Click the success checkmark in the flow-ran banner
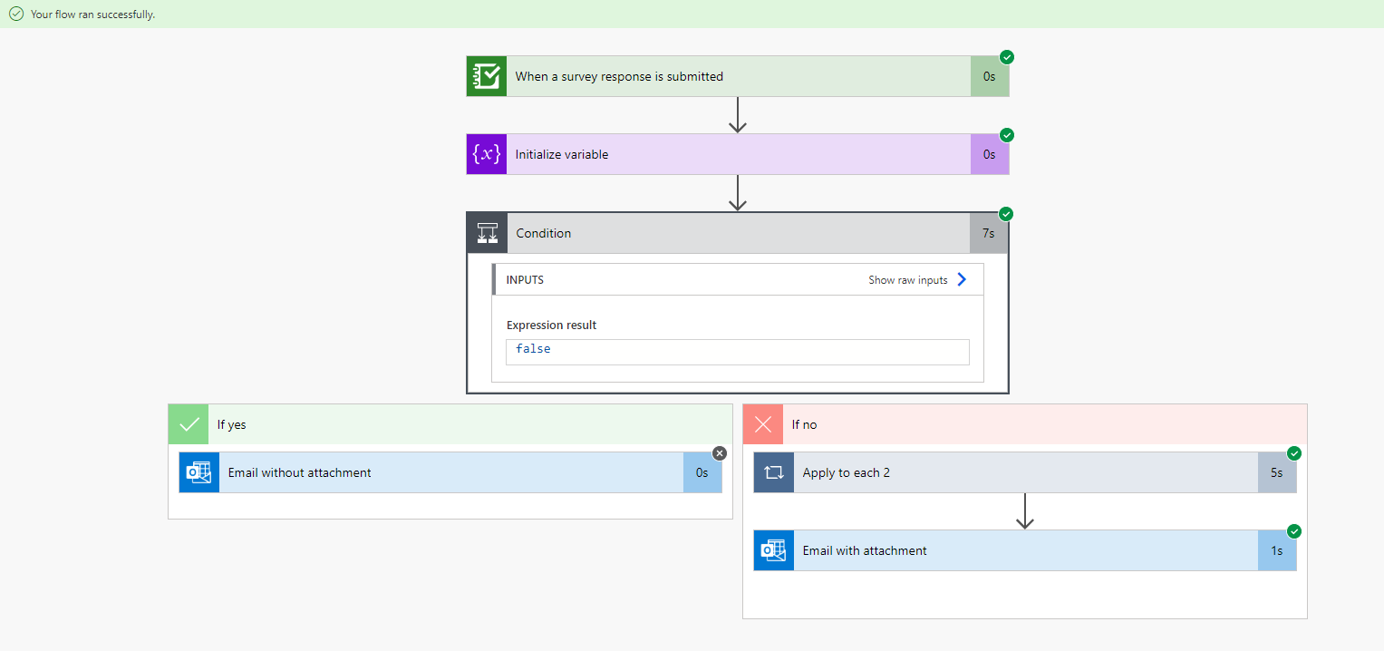 click(15, 15)
